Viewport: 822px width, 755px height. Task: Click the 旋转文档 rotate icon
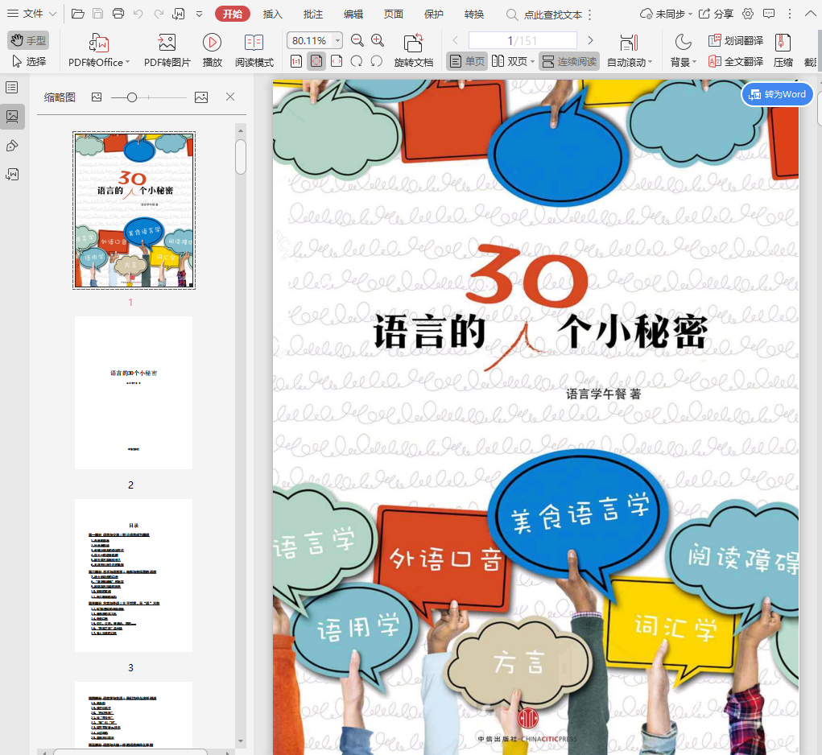(414, 43)
